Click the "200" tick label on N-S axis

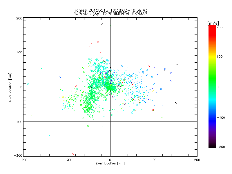(19, 18)
